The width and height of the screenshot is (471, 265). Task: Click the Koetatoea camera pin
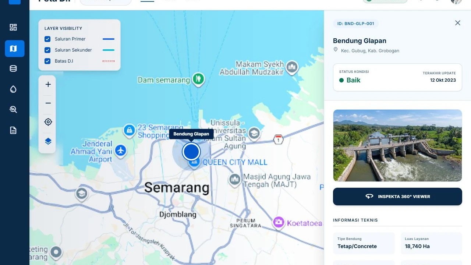(279, 222)
